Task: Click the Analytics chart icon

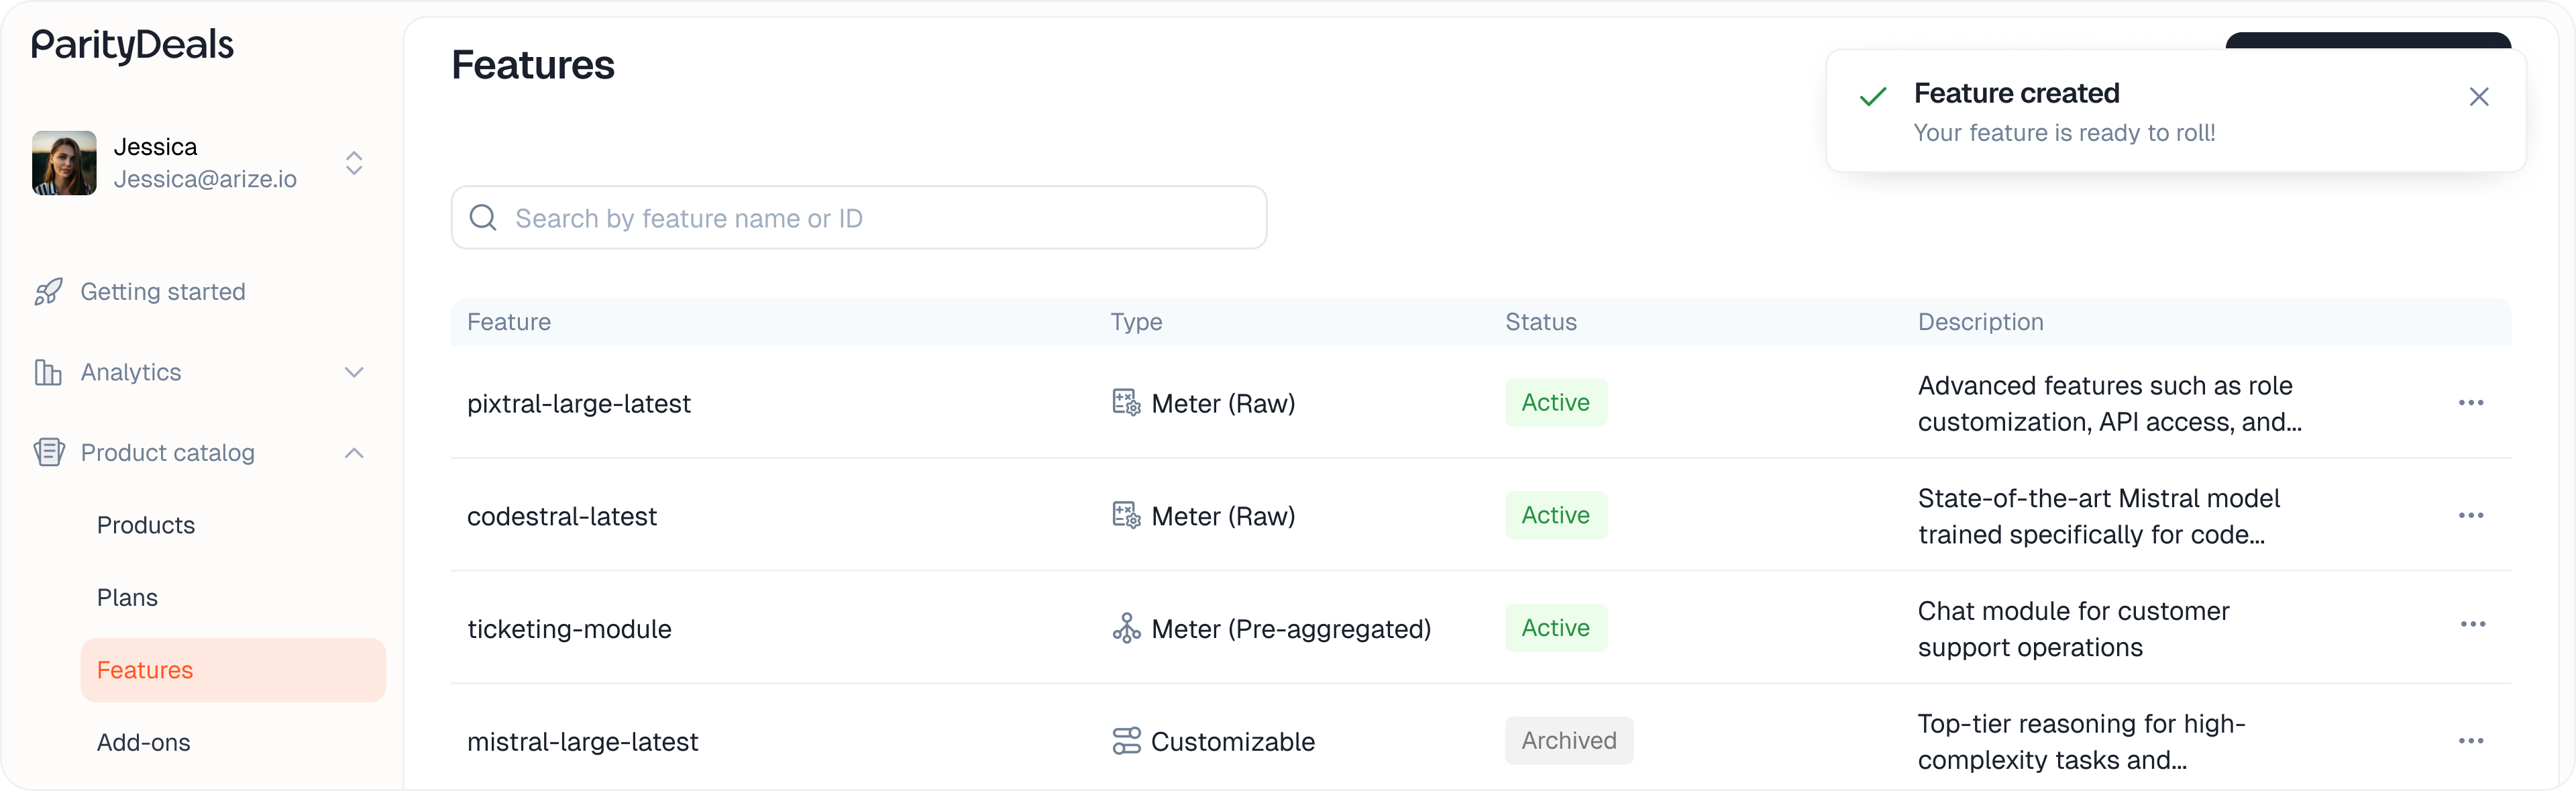Action: click(48, 373)
